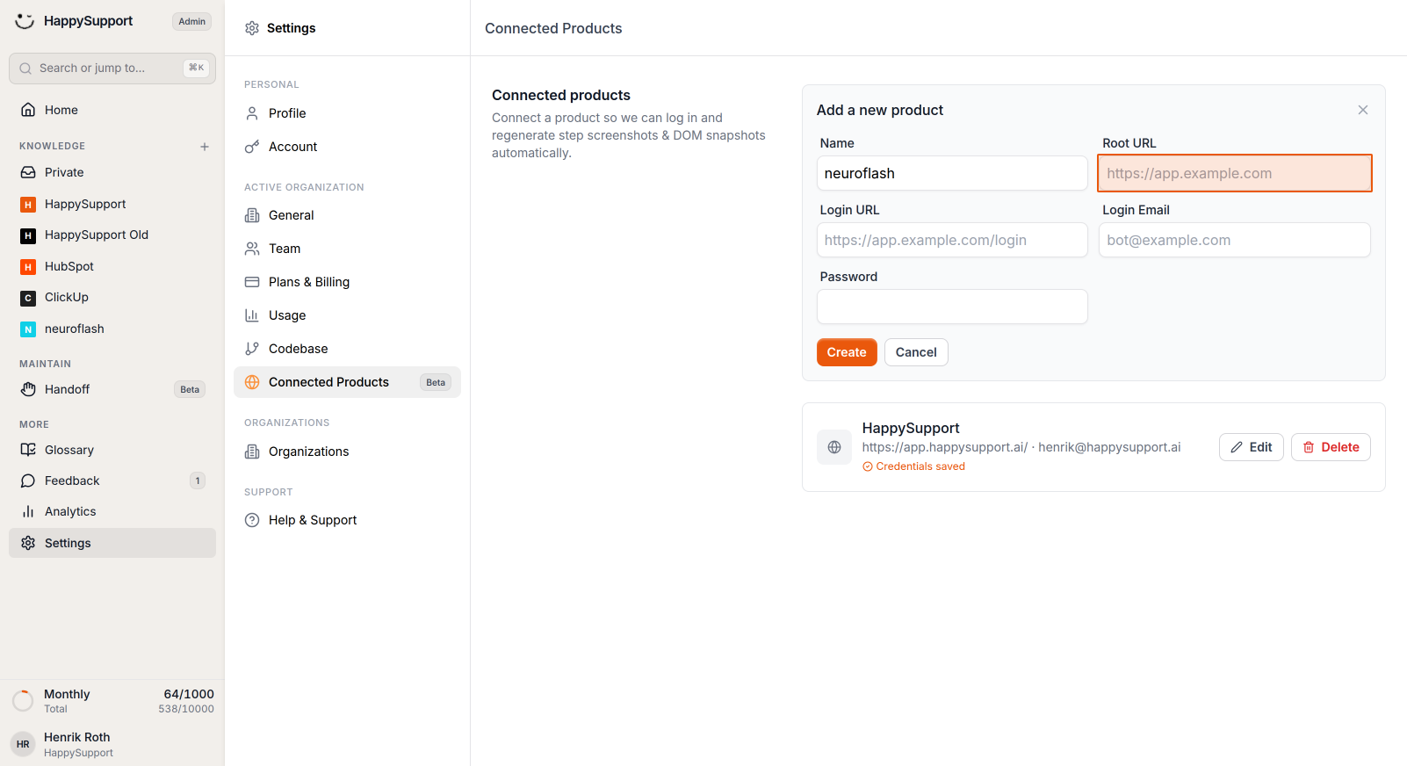Close the Add a new product form
Image resolution: width=1407 pixels, height=766 pixels.
pyautogui.click(x=1363, y=110)
